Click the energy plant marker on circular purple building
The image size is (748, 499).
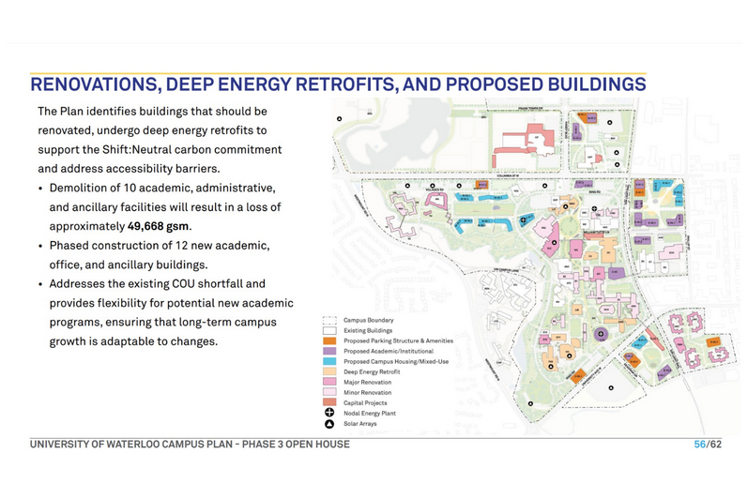[602, 333]
